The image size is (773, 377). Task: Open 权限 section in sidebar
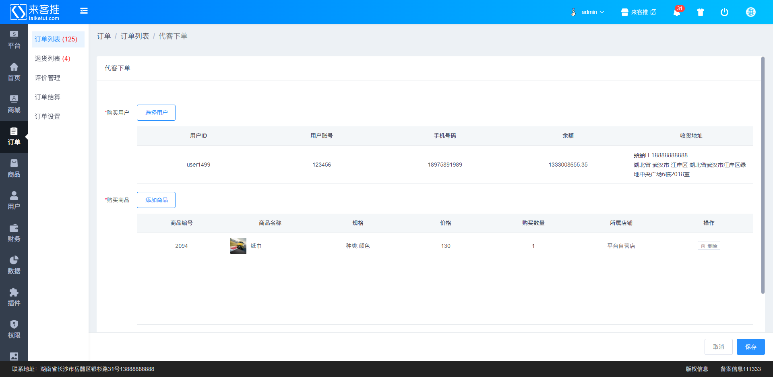[x=14, y=330]
